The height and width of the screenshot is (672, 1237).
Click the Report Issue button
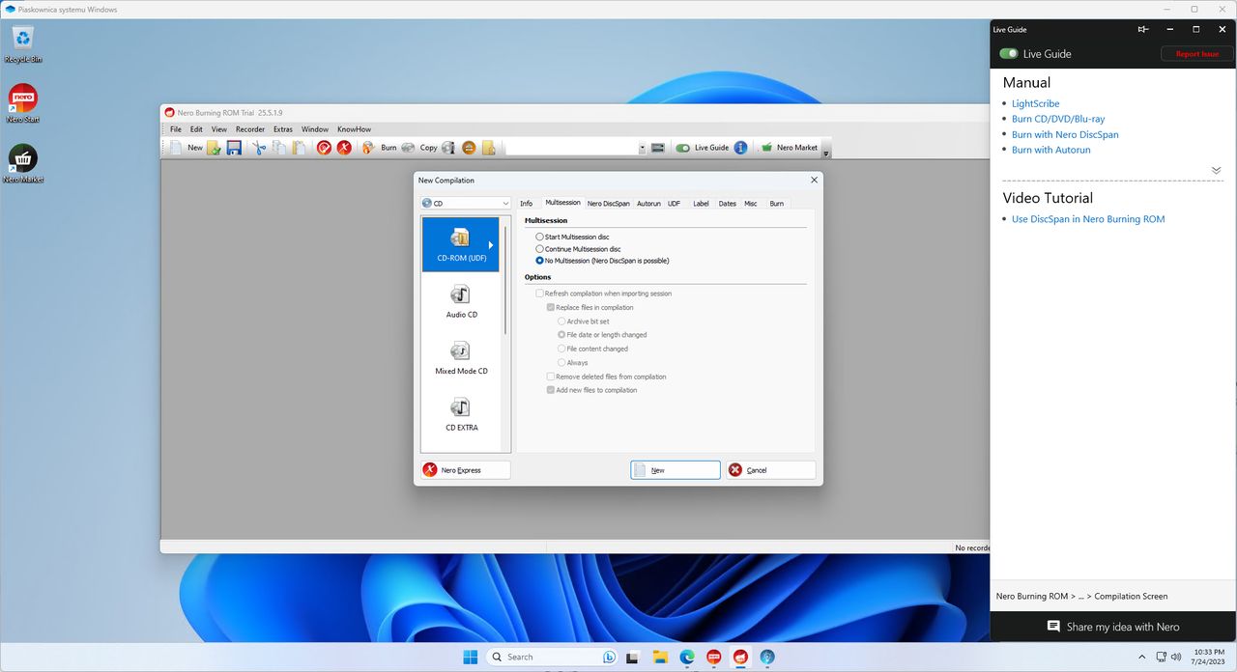(x=1196, y=54)
